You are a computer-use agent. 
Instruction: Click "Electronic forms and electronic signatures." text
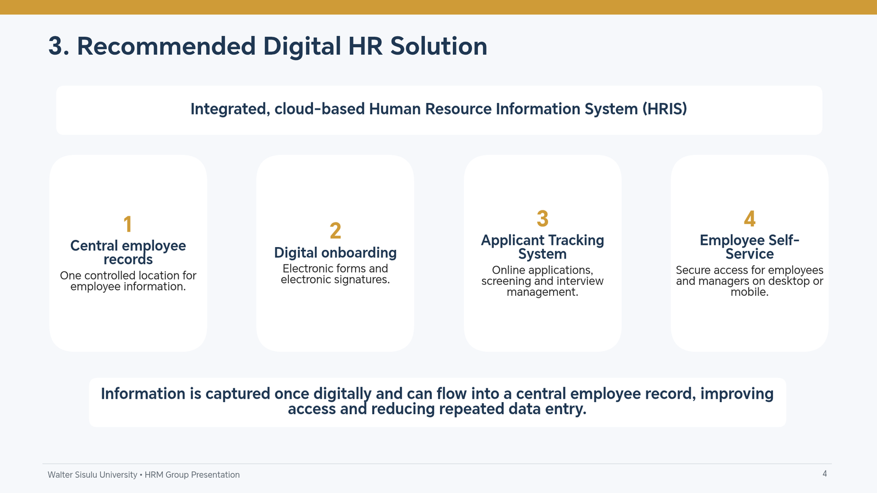tap(335, 274)
